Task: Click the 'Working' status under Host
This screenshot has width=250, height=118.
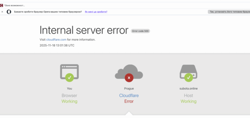Action: tap(188, 101)
